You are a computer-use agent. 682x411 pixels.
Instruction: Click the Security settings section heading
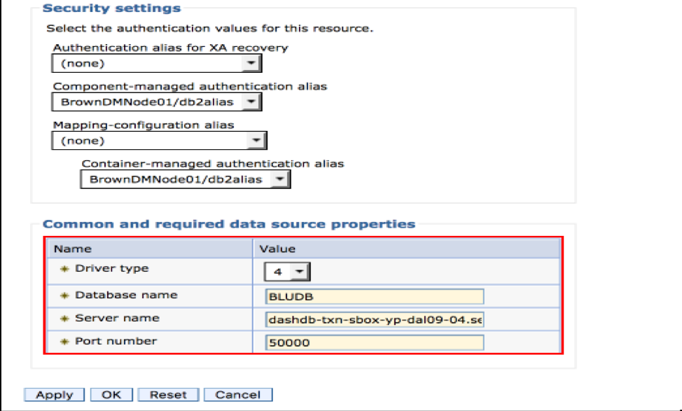coord(111,8)
